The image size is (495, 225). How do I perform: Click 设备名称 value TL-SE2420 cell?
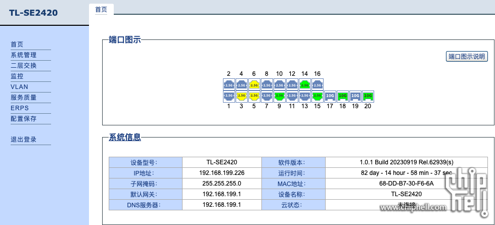pos(407,194)
